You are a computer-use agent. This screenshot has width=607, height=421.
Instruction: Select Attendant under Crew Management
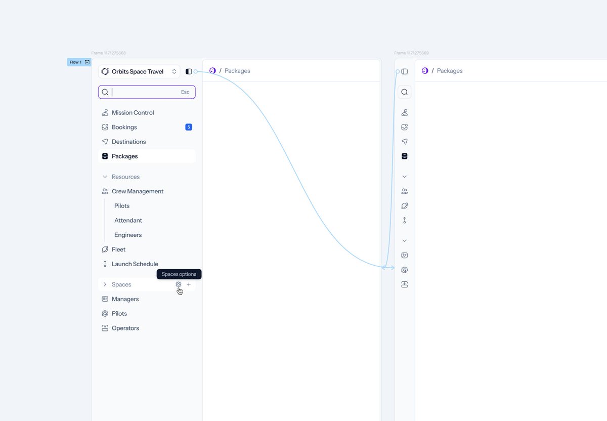pos(128,221)
